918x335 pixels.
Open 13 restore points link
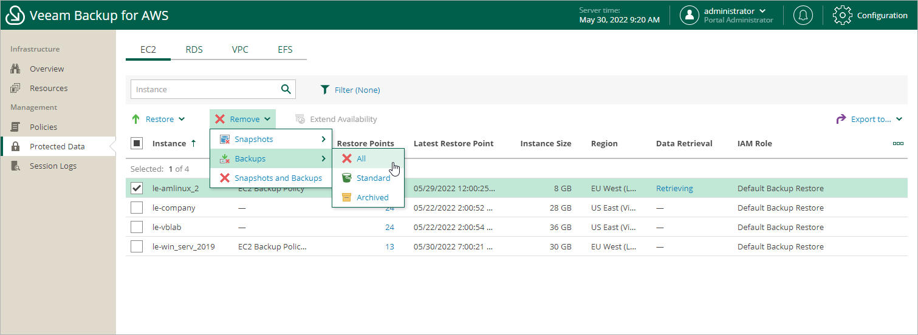(389, 246)
